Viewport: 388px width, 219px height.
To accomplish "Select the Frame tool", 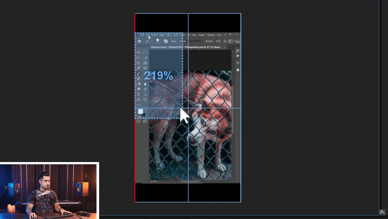I will click(x=145, y=63).
